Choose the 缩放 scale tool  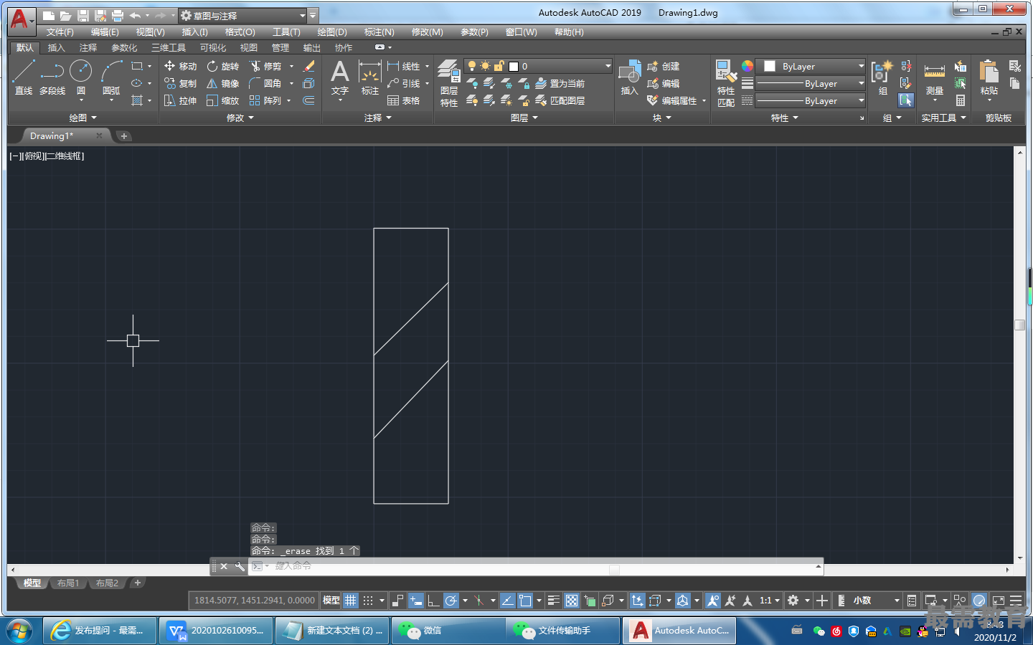click(222, 100)
